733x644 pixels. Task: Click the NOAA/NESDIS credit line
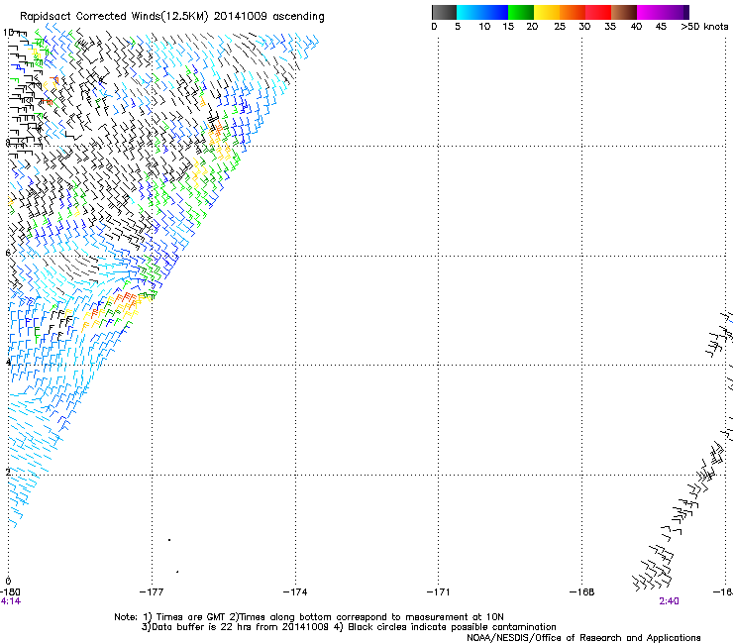point(583,638)
